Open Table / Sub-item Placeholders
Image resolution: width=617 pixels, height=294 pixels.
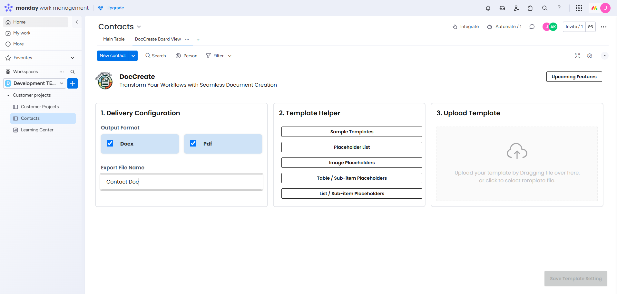coord(352,178)
